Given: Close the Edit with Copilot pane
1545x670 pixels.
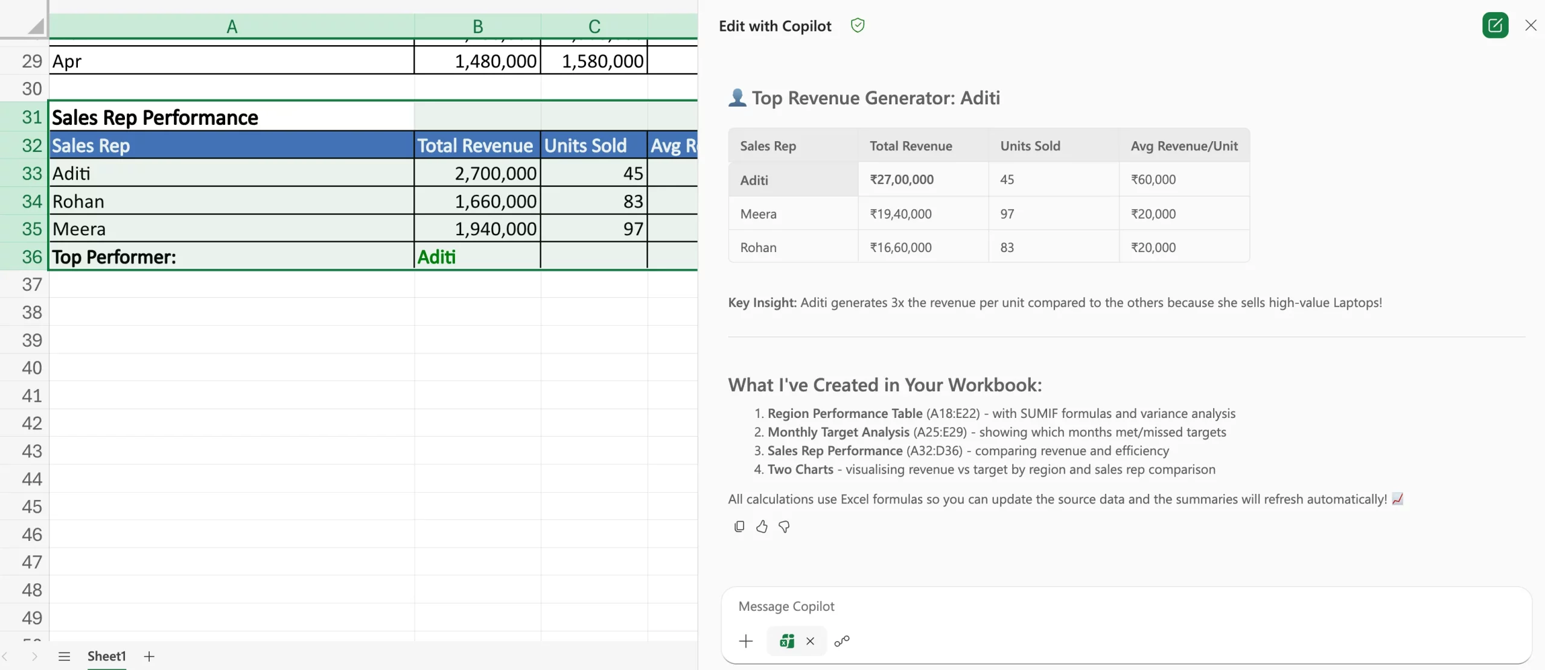Looking at the screenshot, I should tap(1531, 25).
